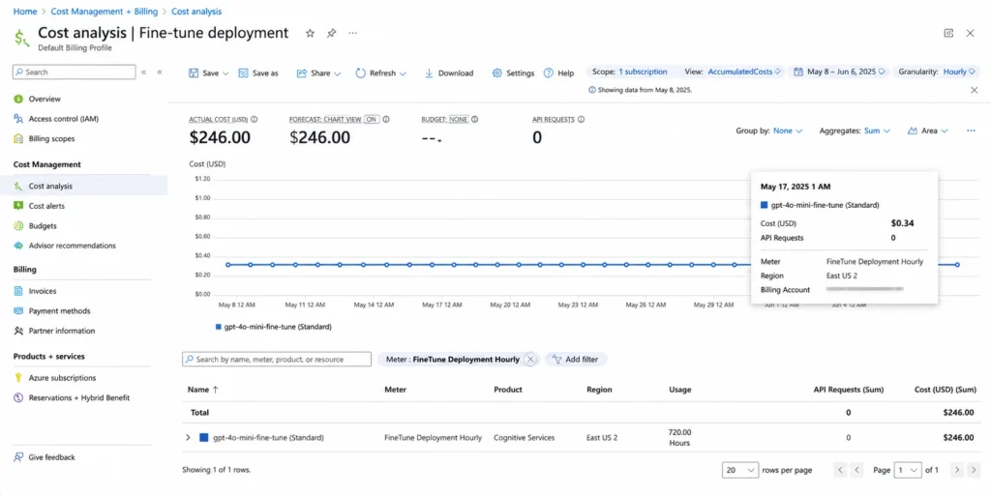Open the Share dropdown
Screen dimensions: 991x495
click(318, 73)
